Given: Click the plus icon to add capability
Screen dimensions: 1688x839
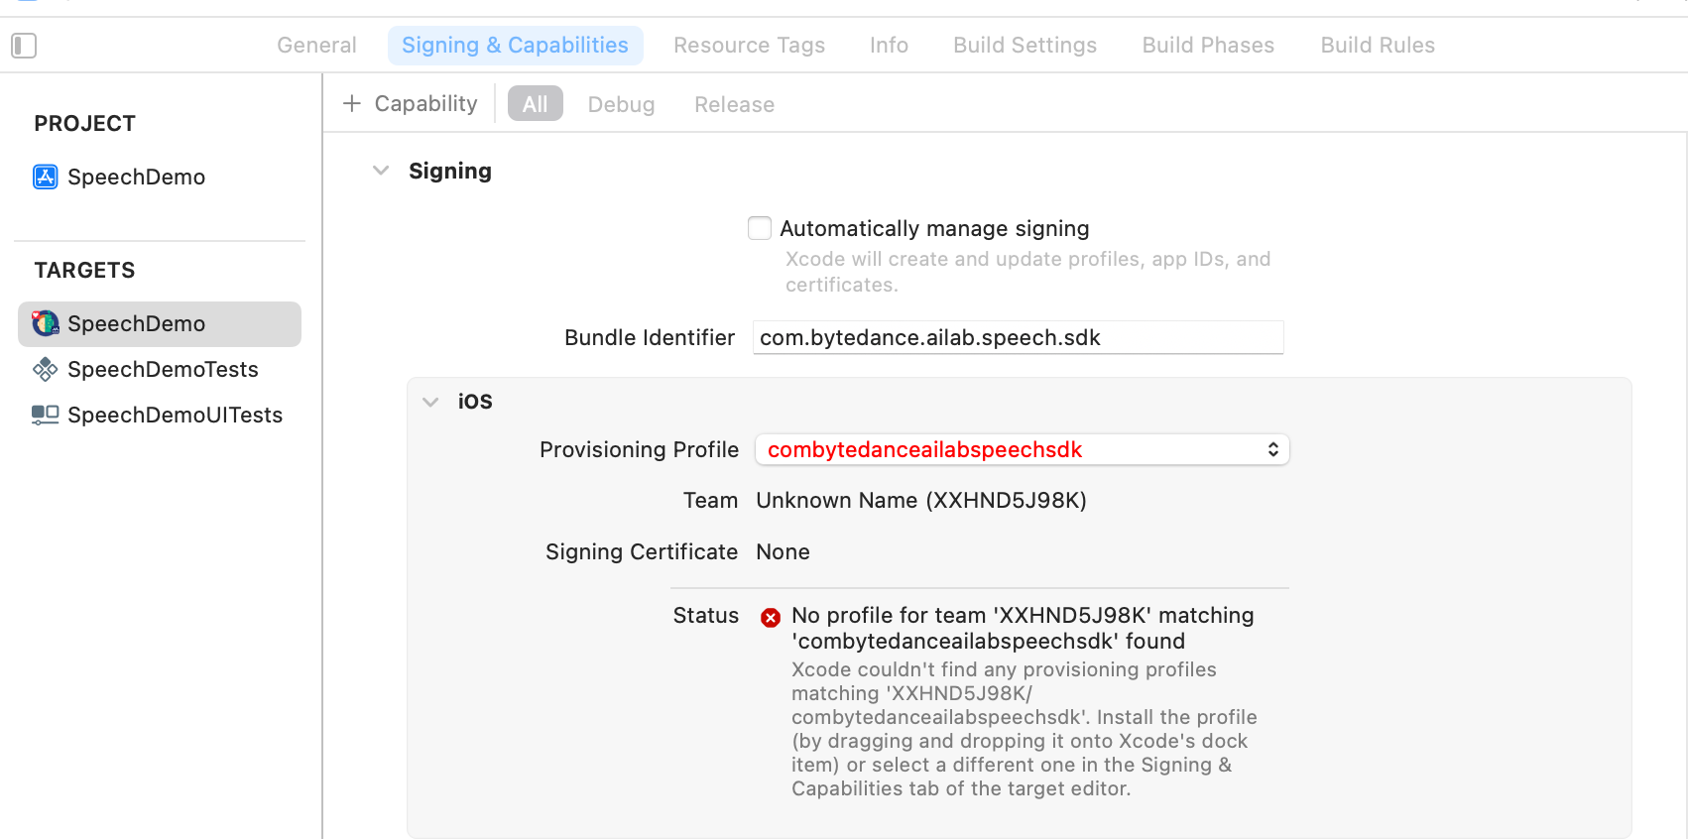Looking at the screenshot, I should click(x=352, y=103).
